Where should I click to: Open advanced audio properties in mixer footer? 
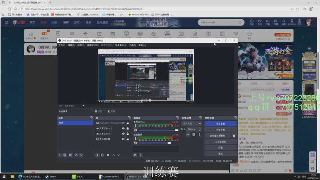click(135, 155)
